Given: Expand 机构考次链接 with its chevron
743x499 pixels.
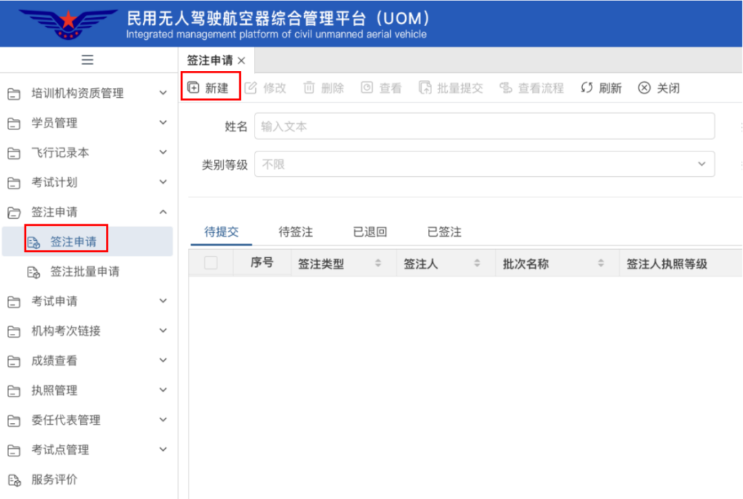Looking at the screenshot, I should tap(163, 330).
